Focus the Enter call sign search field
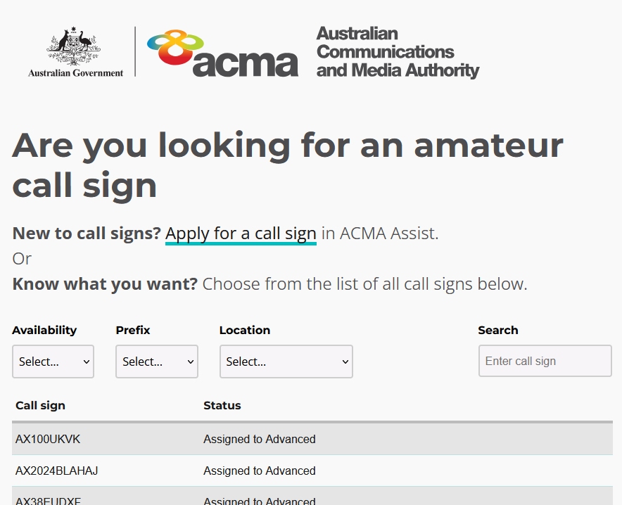622x505 pixels. pyautogui.click(x=545, y=361)
